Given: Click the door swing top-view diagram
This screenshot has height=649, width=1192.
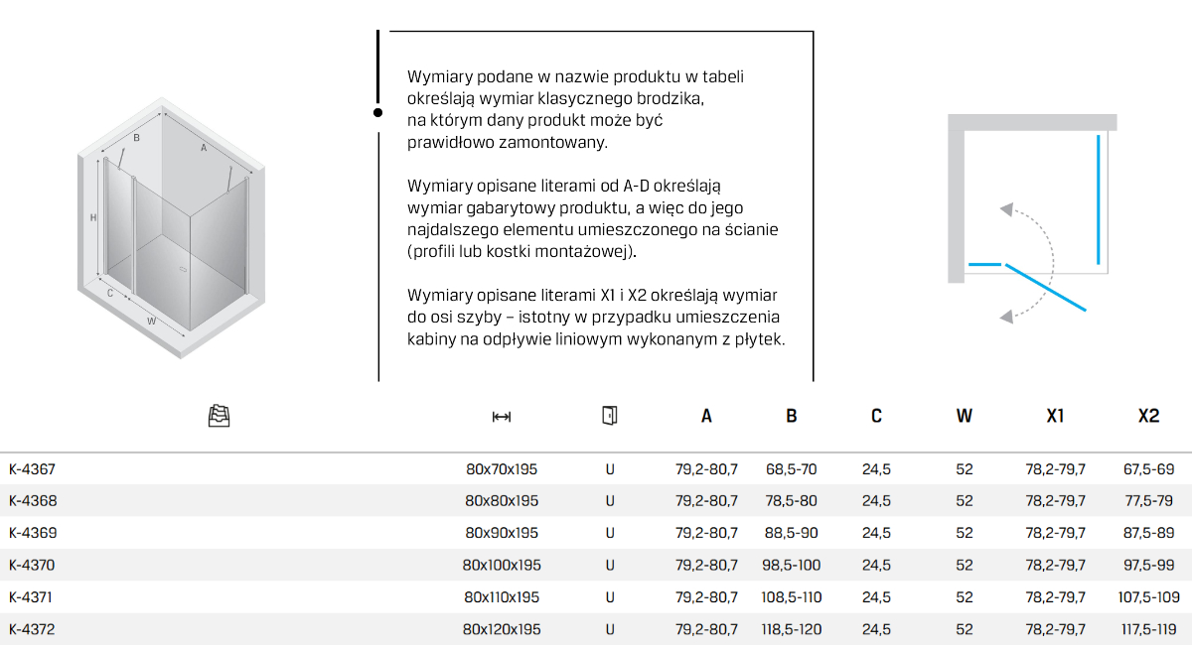Looking at the screenshot, I should [1033, 218].
